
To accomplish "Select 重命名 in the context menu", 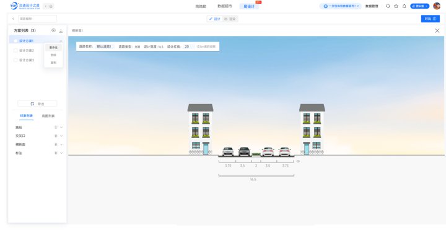I will pos(53,48).
